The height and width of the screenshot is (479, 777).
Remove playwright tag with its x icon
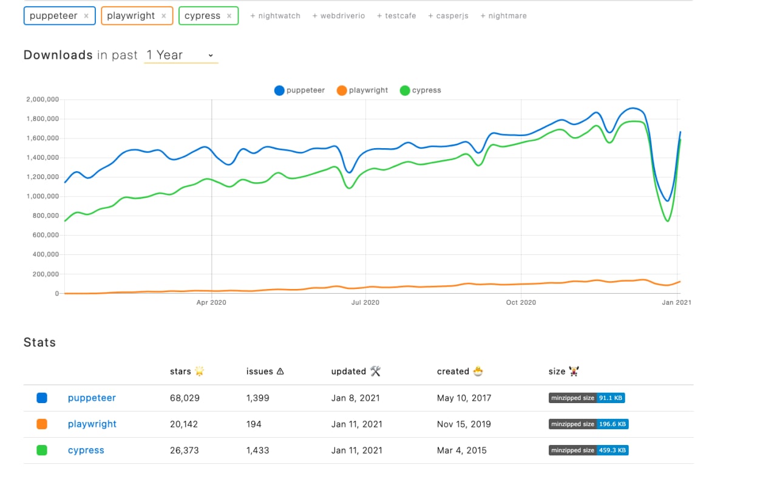click(164, 16)
